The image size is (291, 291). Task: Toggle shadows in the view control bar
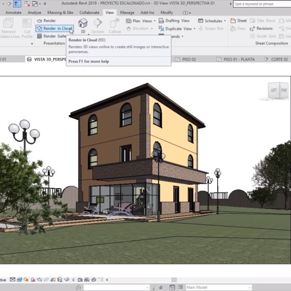click(34, 280)
